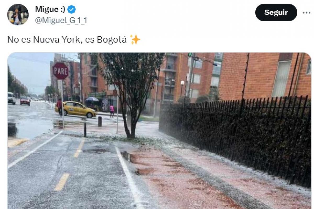Click the display name Migue :)
The width and height of the screenshot is (314, 209).
50,9
